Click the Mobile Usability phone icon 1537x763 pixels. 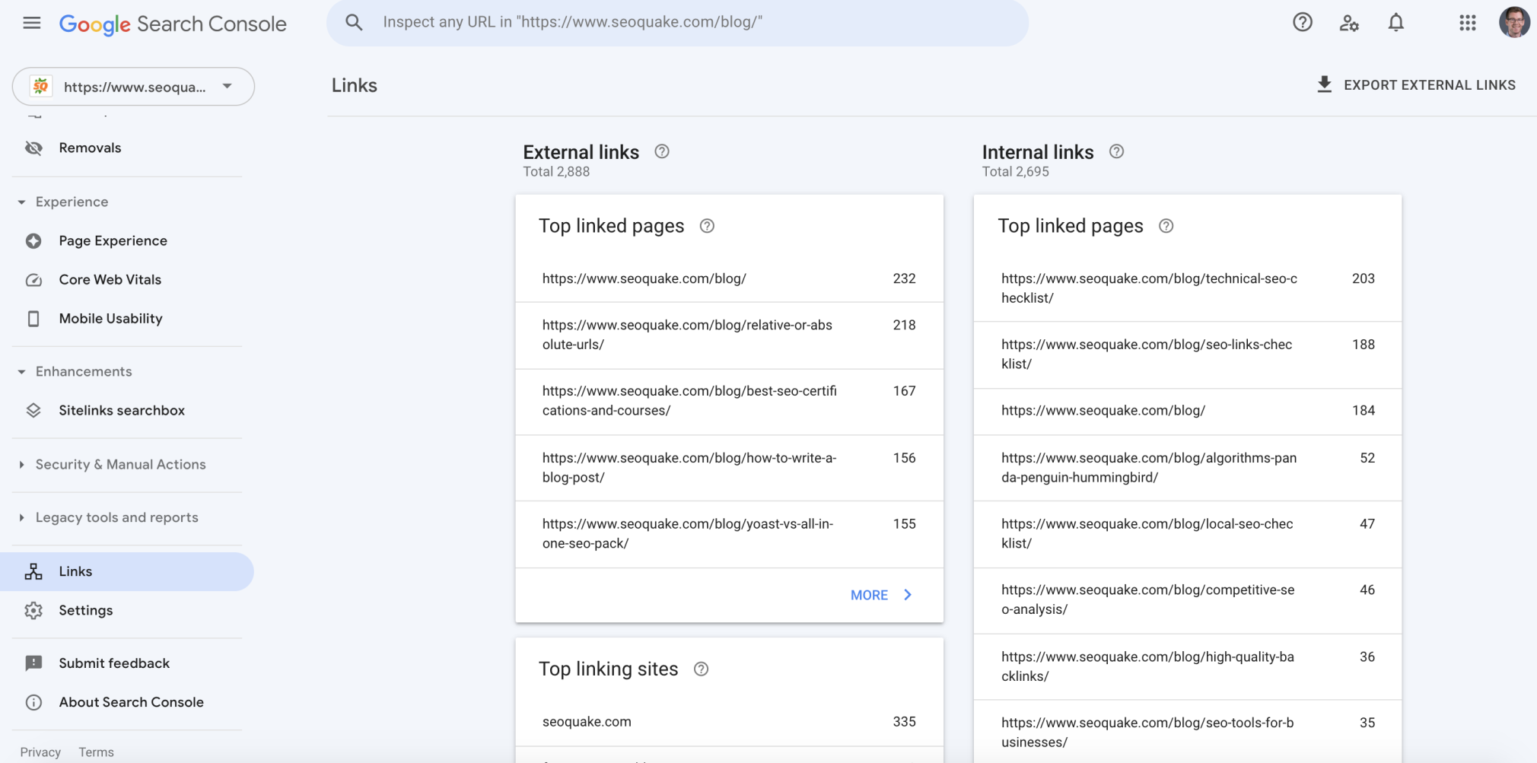[x=33, y=318]
